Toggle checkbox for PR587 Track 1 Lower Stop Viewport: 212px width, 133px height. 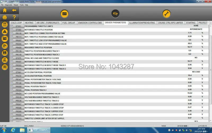(x=12, y=104)
